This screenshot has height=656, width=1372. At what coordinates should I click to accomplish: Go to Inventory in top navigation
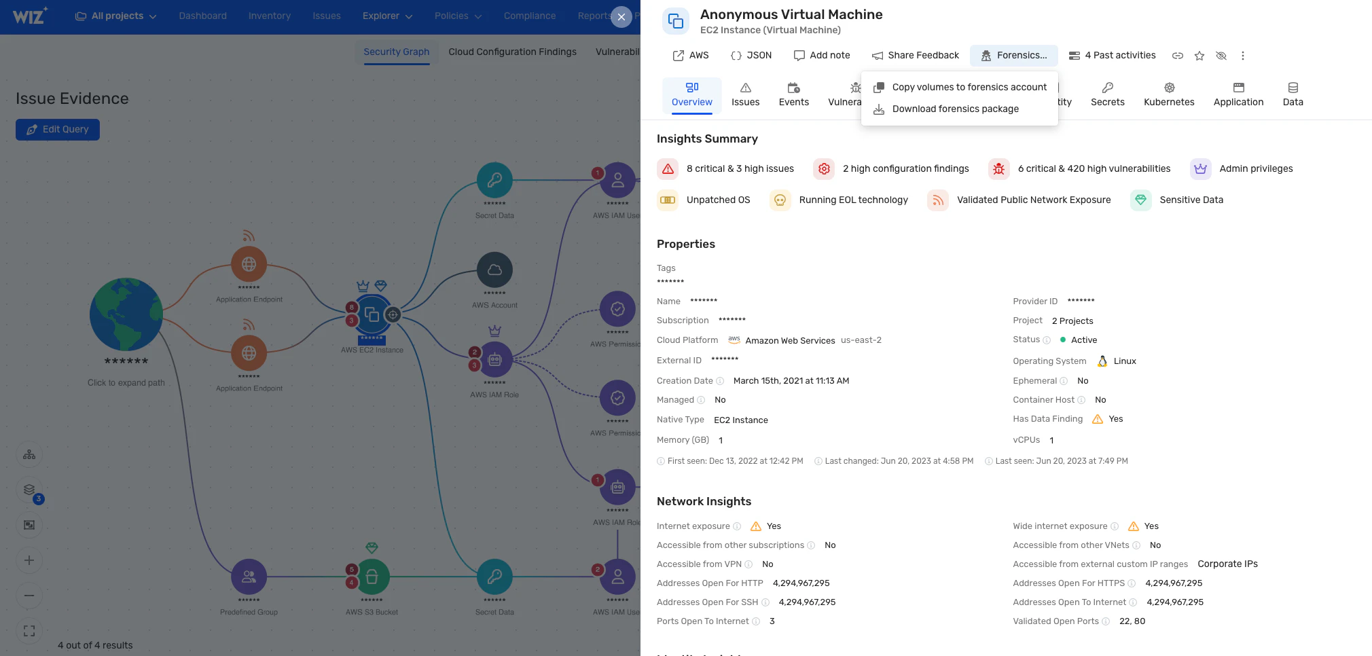[x=269, y=16]
